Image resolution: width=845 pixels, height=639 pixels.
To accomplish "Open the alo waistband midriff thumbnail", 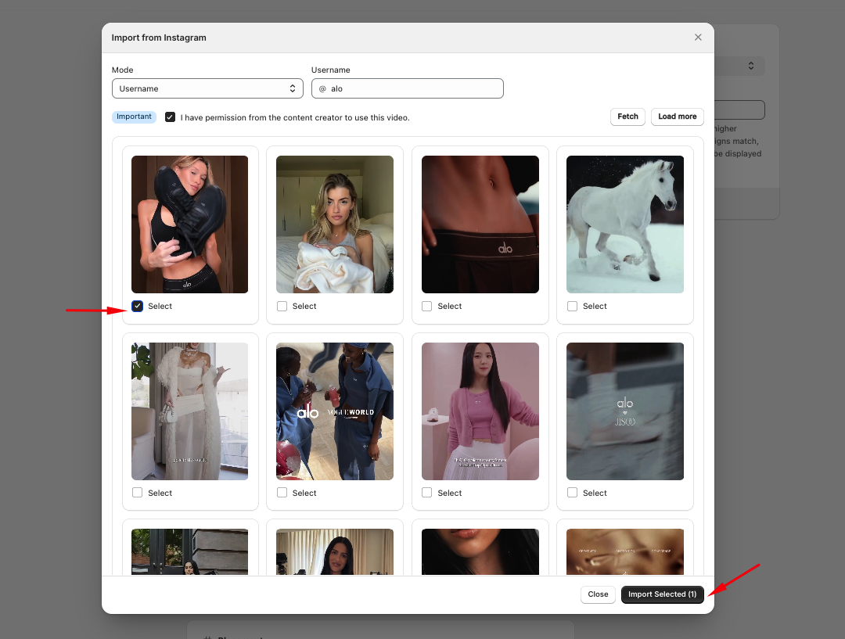I will click(480, 224).
